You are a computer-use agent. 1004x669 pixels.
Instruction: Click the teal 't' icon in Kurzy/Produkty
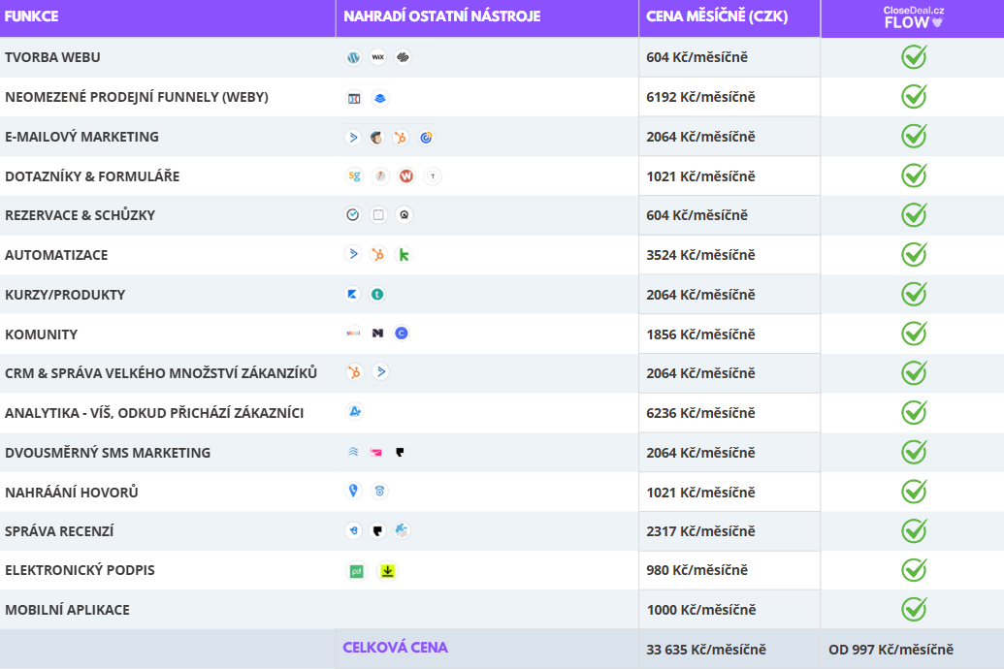377,295
